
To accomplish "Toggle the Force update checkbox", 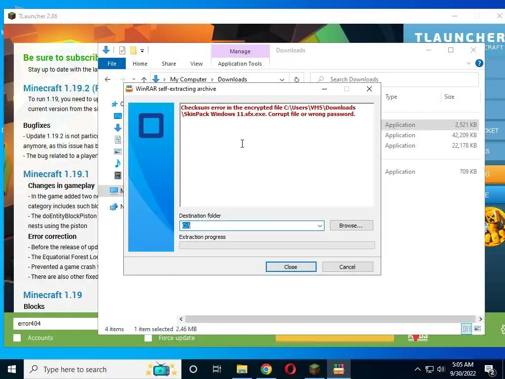I will pos(148,338).
